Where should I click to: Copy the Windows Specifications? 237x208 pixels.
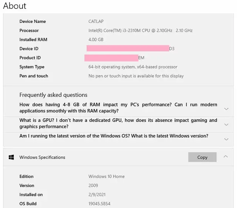(202, 157)
